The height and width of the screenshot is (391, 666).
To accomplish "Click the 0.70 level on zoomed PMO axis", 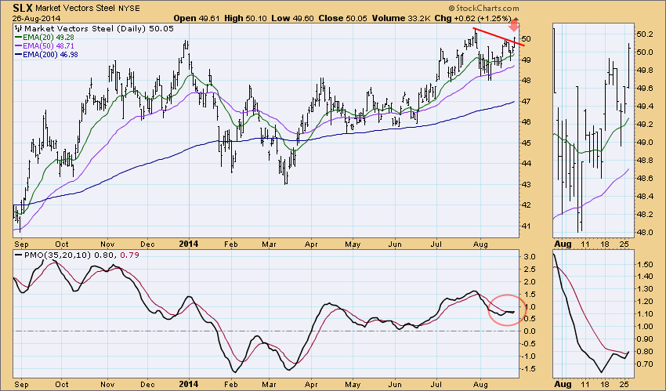I will (644, 364).
